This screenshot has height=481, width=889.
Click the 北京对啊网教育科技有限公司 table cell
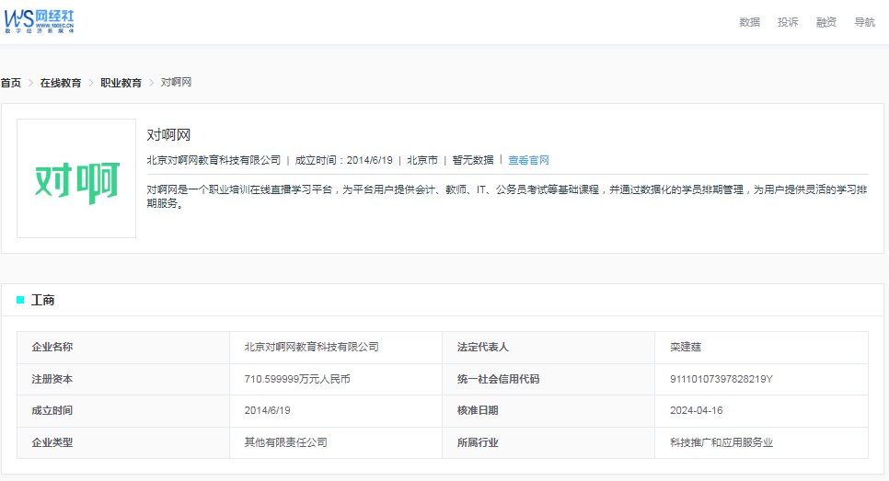(311, 347)
